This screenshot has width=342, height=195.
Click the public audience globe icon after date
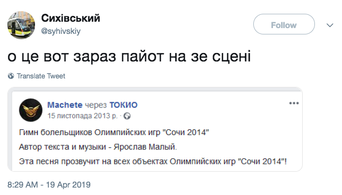click(x=127, y=116)
